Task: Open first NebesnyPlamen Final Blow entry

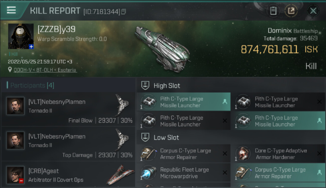Action: [x=68, y=110]
